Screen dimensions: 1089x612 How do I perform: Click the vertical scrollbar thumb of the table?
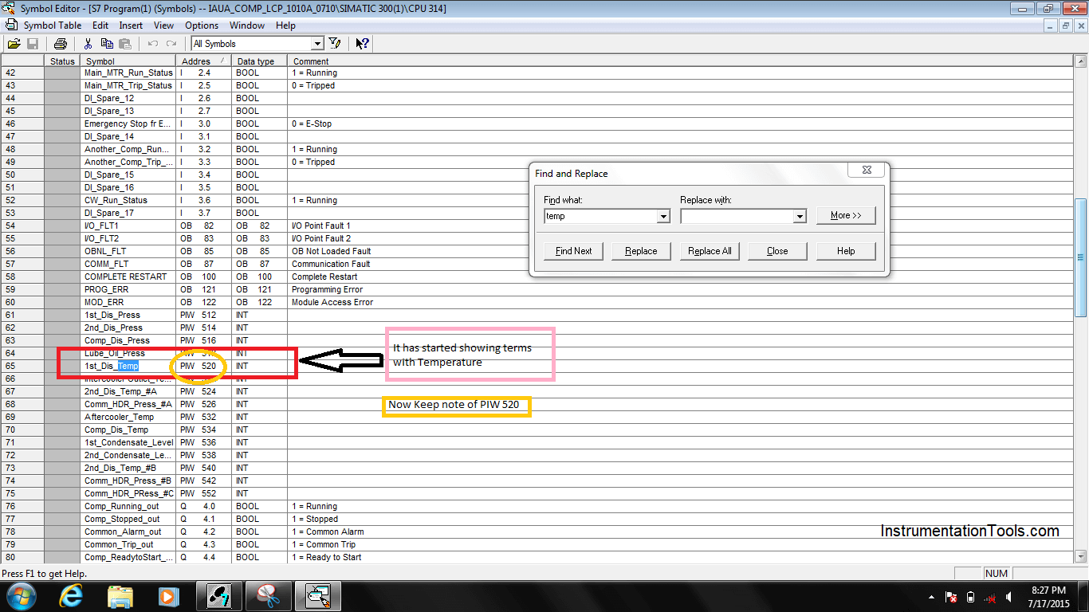(1081, 257)
